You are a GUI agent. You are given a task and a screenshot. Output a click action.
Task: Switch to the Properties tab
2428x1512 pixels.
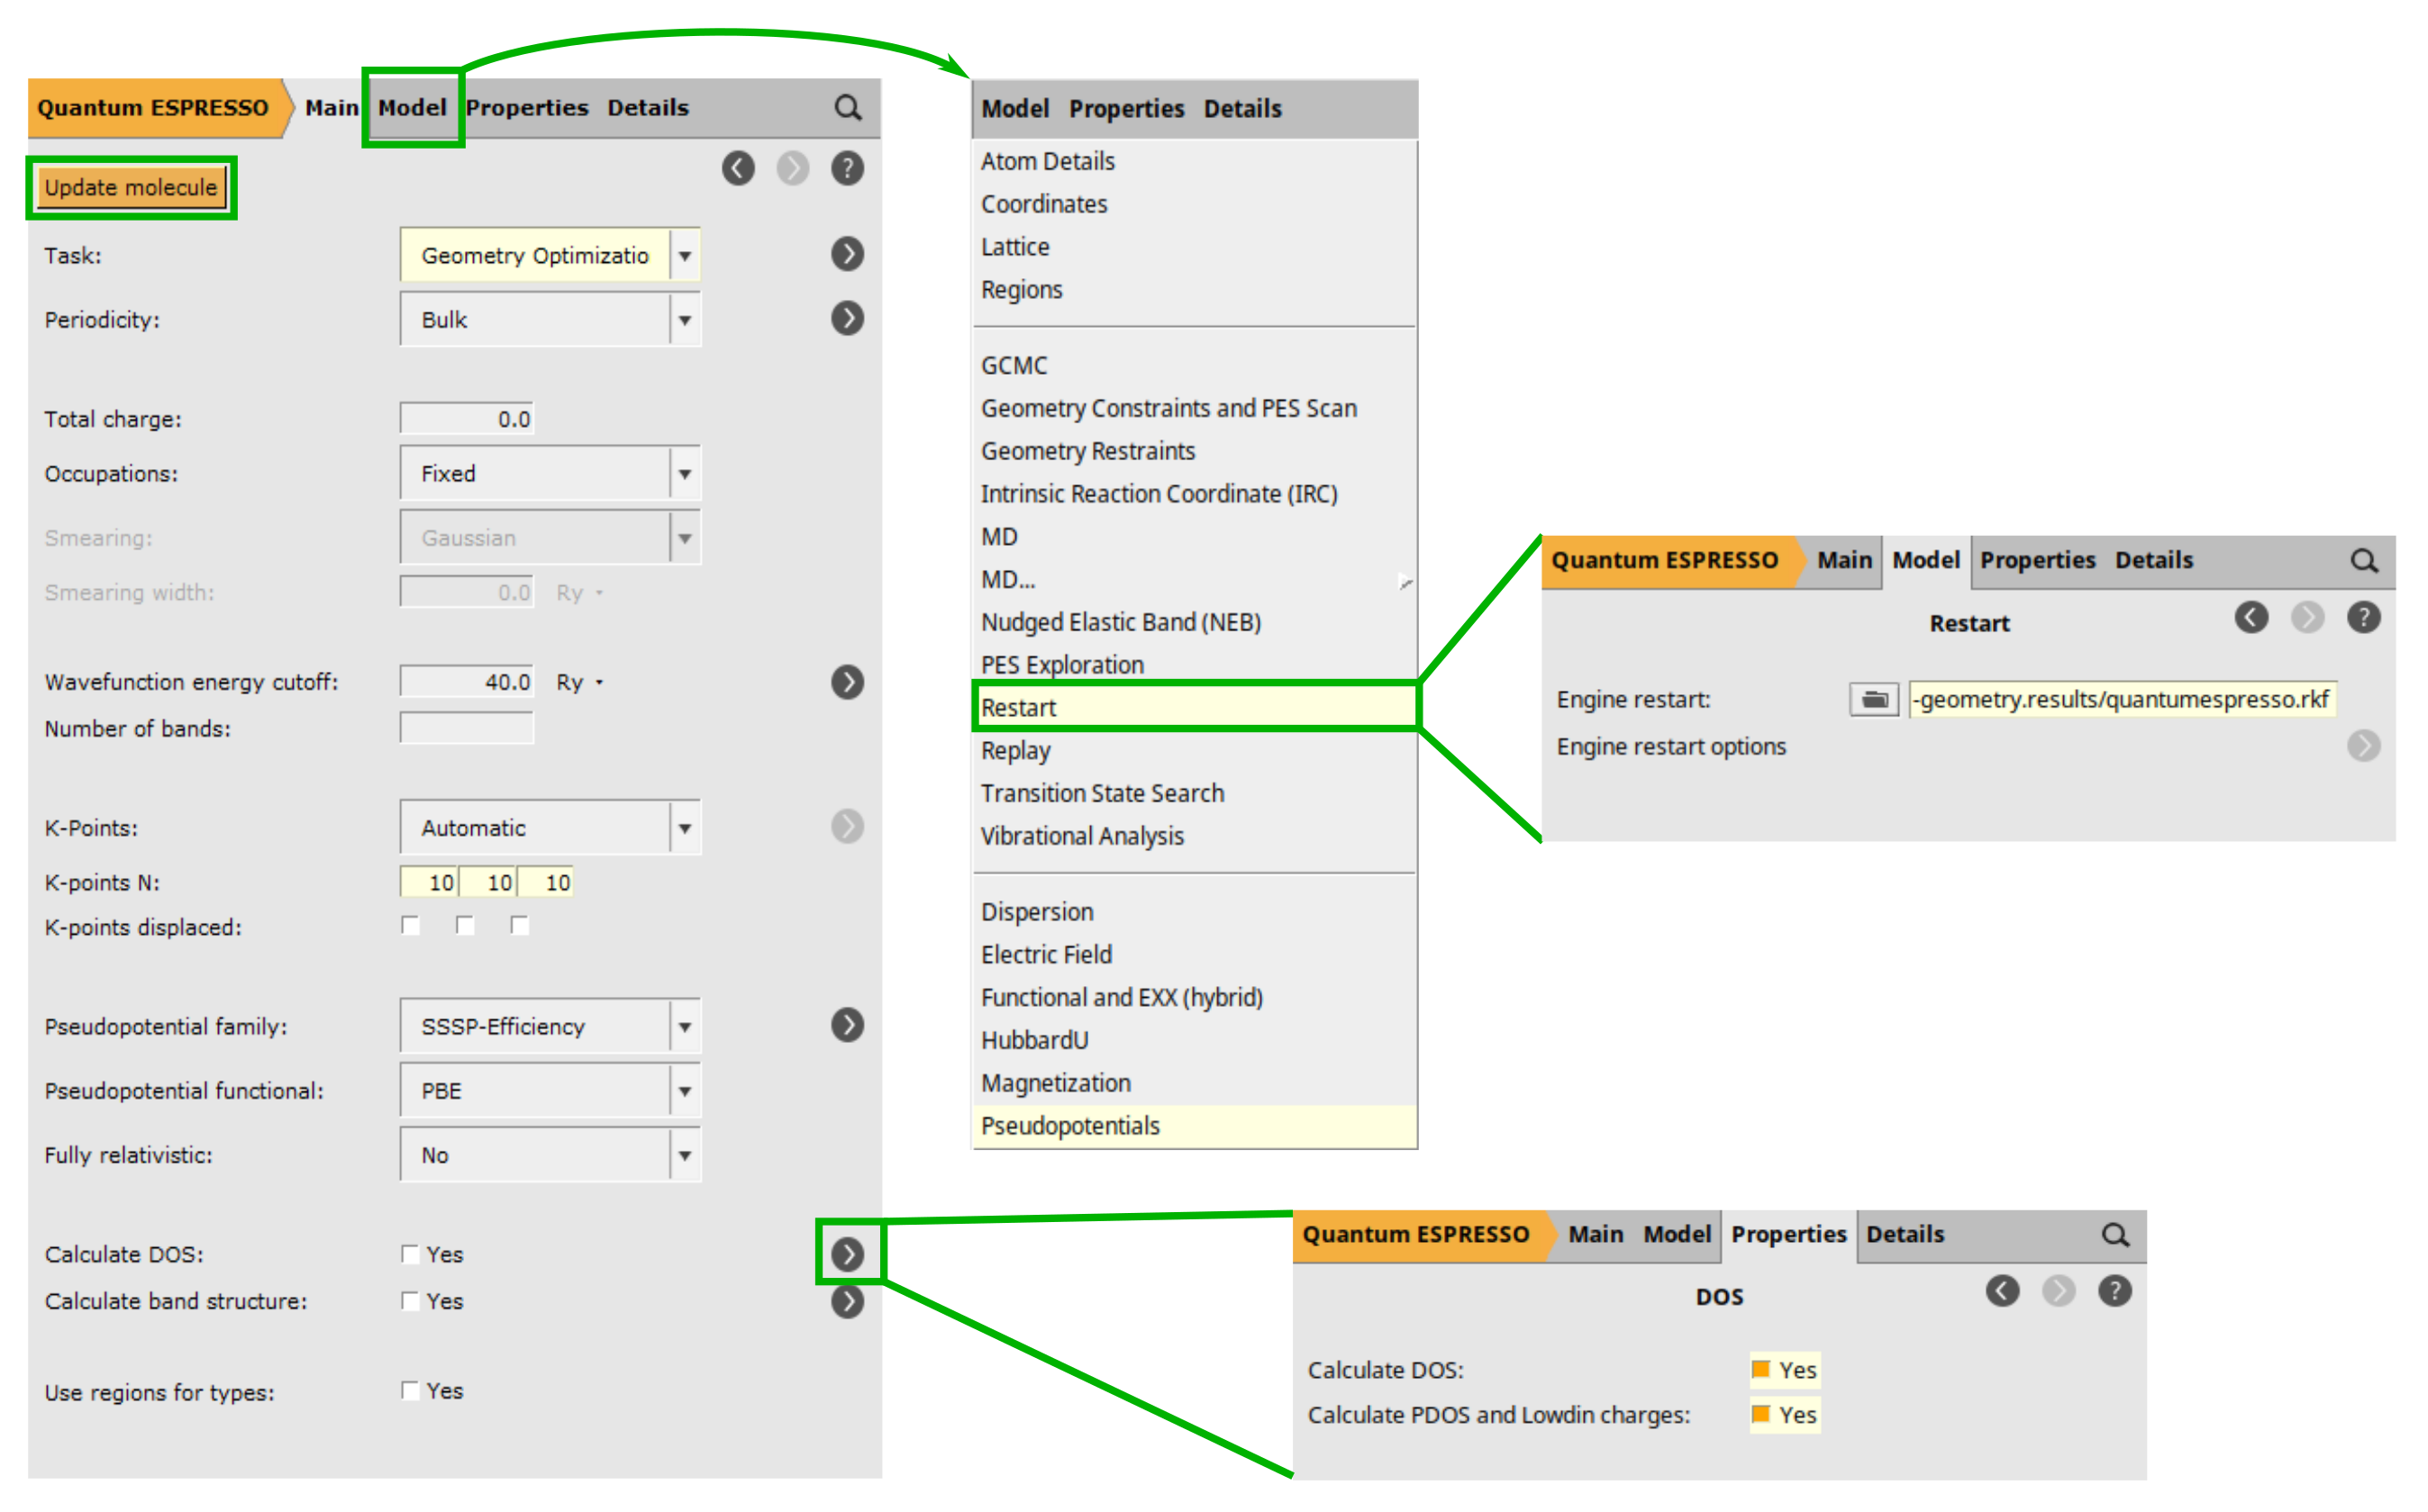(528, 107)
